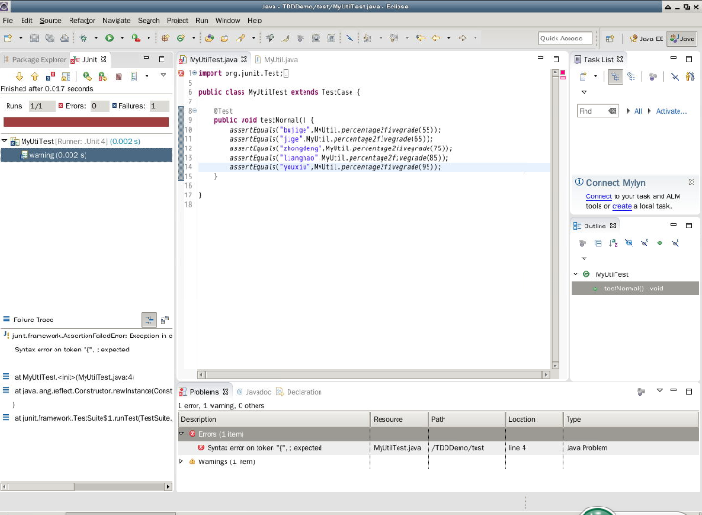
Task: Click the Java perspective button
Action: point(682,39)
